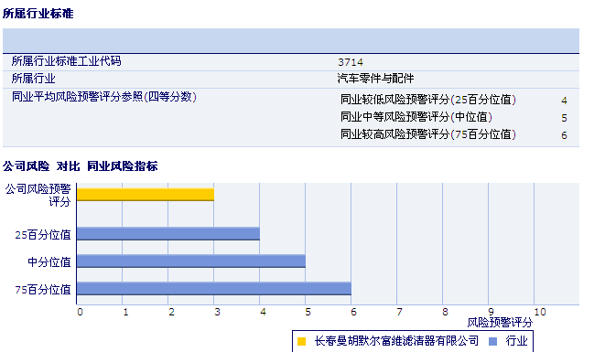Viewport: 605px width, 352px height.
Task: Select the 75百分位值 blue bar
Action: 214,289
